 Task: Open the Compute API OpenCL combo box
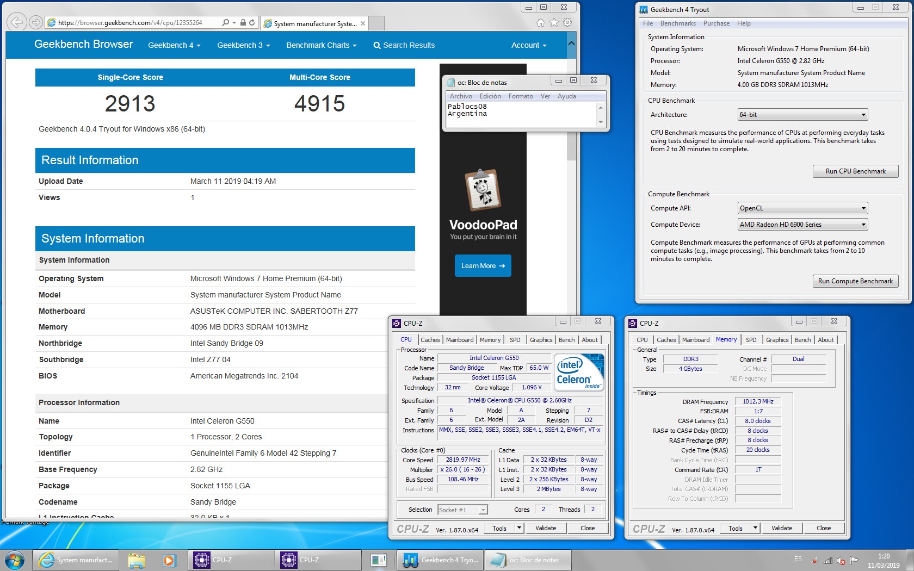802,208
